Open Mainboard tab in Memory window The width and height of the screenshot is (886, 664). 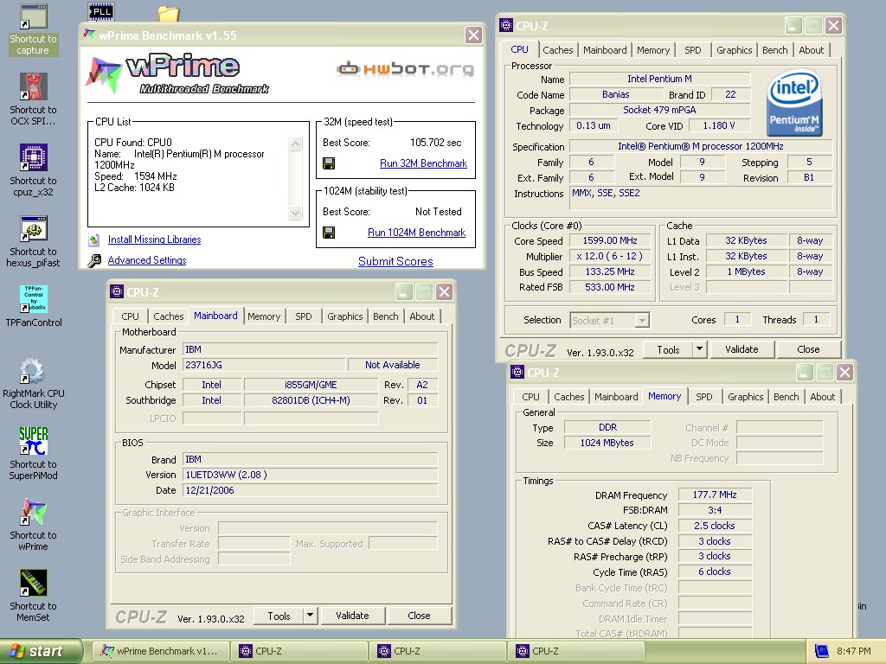coord(616,397)
